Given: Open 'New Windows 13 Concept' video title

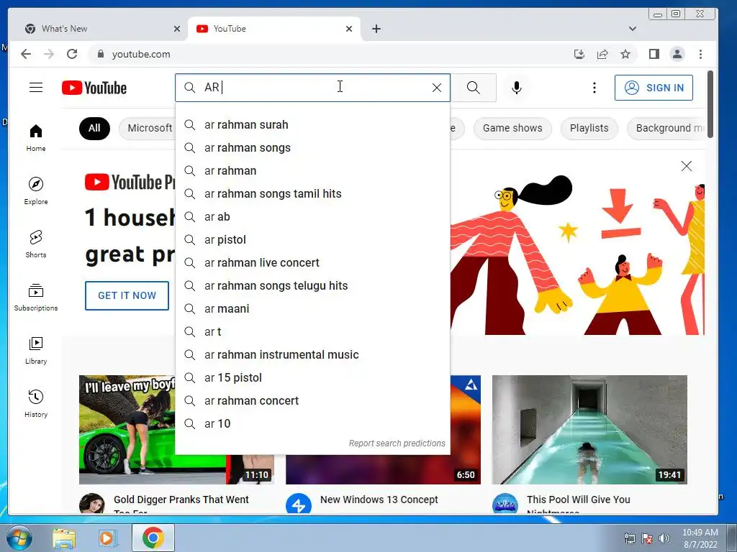Looking at the screenshot, I should pyautogui.click(x=379, y=500).
